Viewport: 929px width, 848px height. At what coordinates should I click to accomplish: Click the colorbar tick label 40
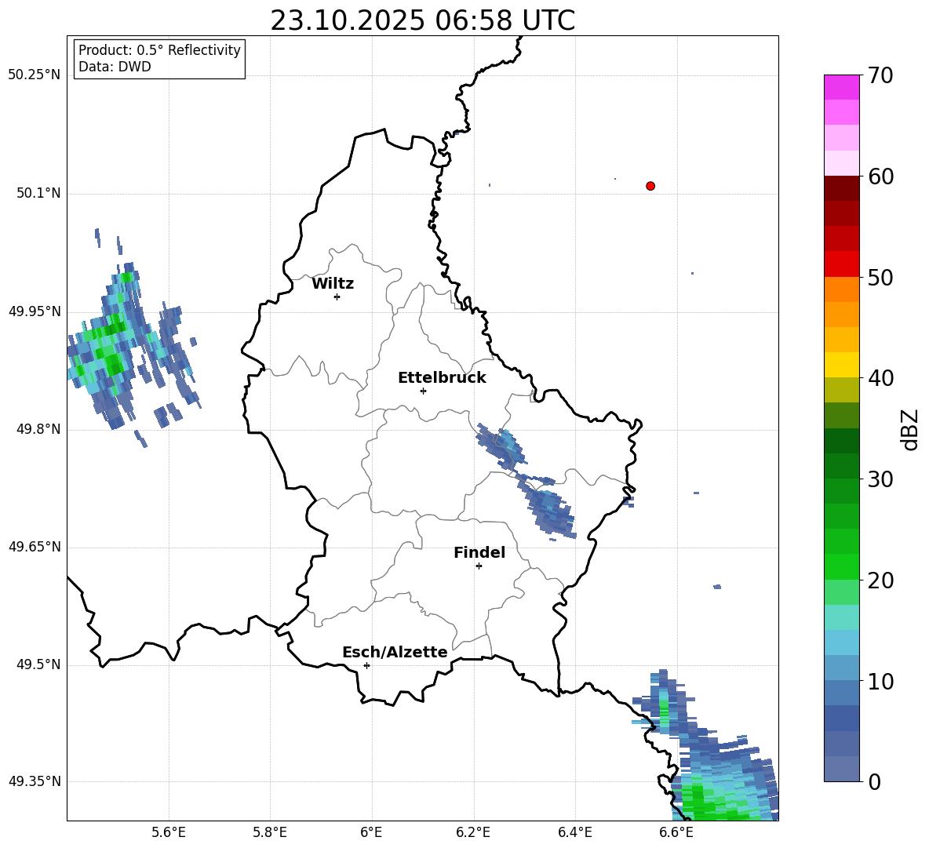coord(880,378)
